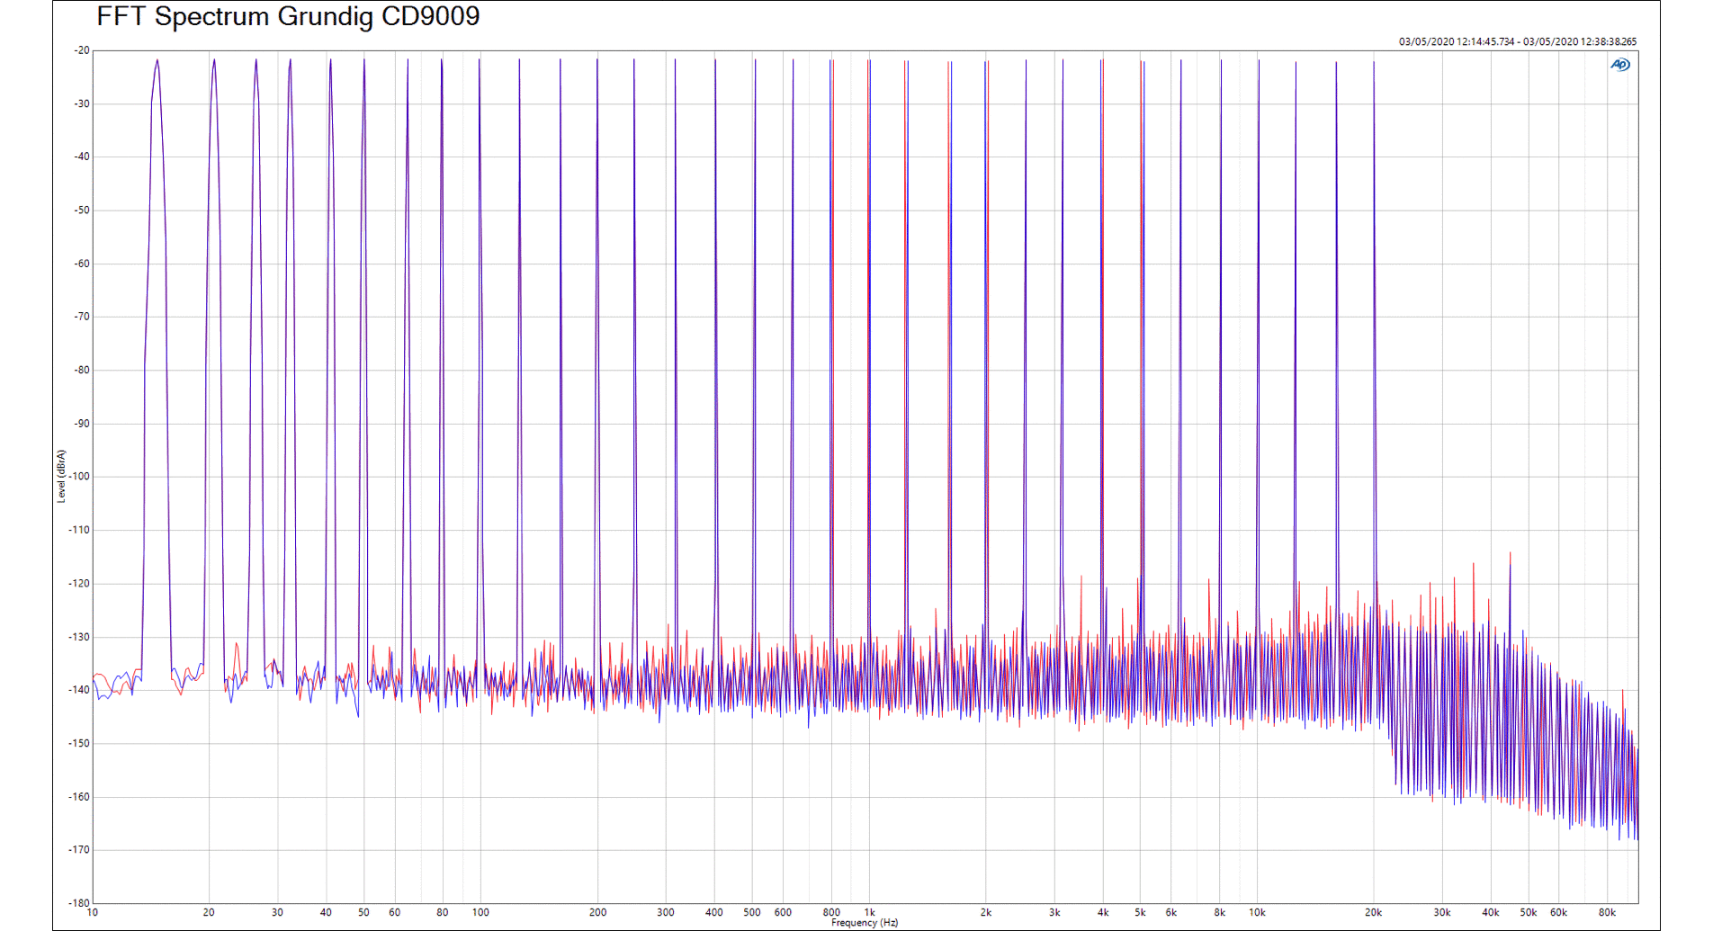Screen dimensions: 1713x931
Task: Click the AP logo in chart corner
Action: click(x=1619, y=65)
